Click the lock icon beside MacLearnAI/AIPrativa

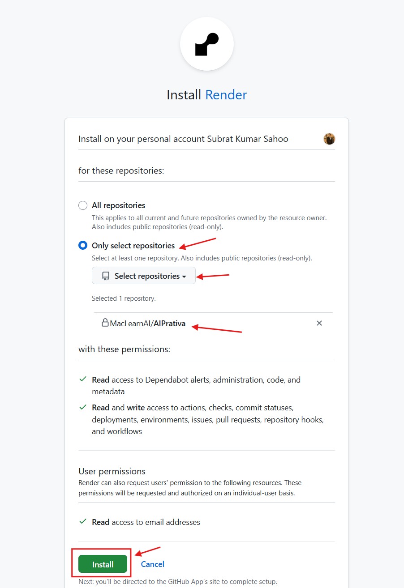click(105, 323)
